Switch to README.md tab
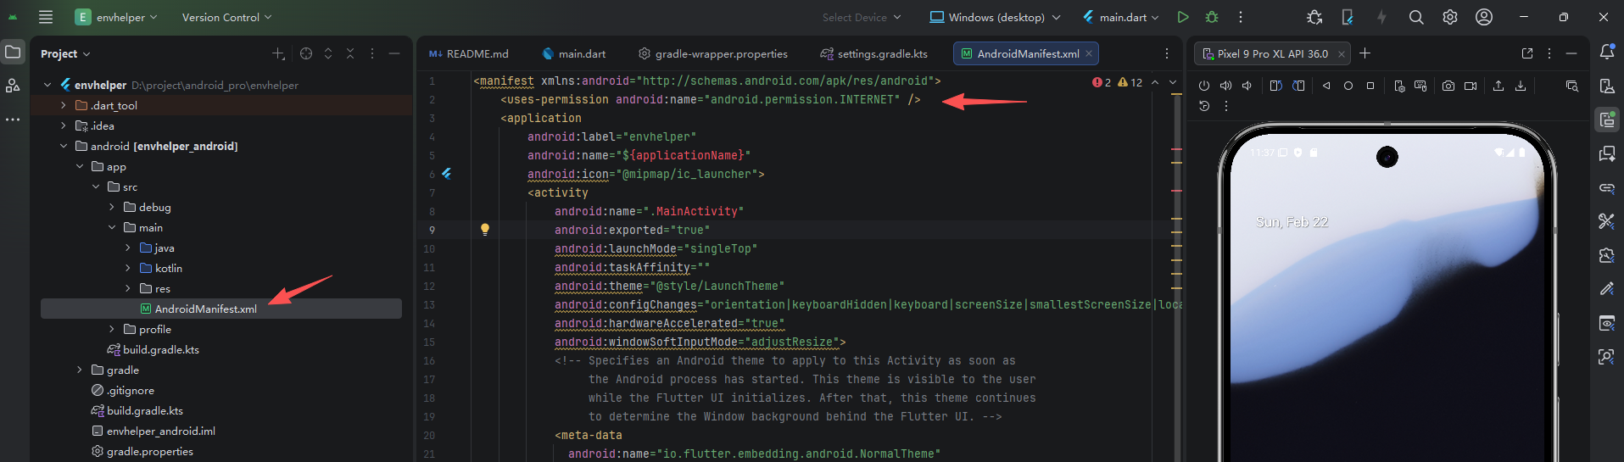1624x462 pixels. tap(469, 53)
